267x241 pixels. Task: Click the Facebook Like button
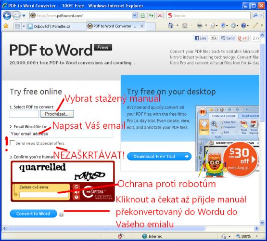(x=200, y=38)
